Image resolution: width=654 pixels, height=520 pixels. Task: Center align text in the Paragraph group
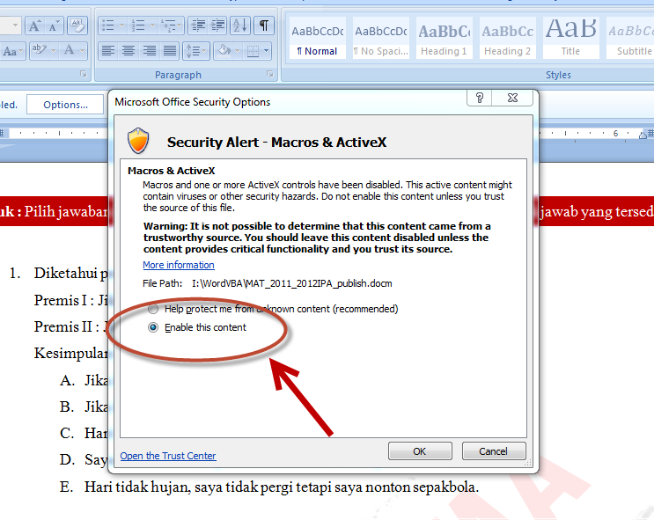click(x=129, y=51)
